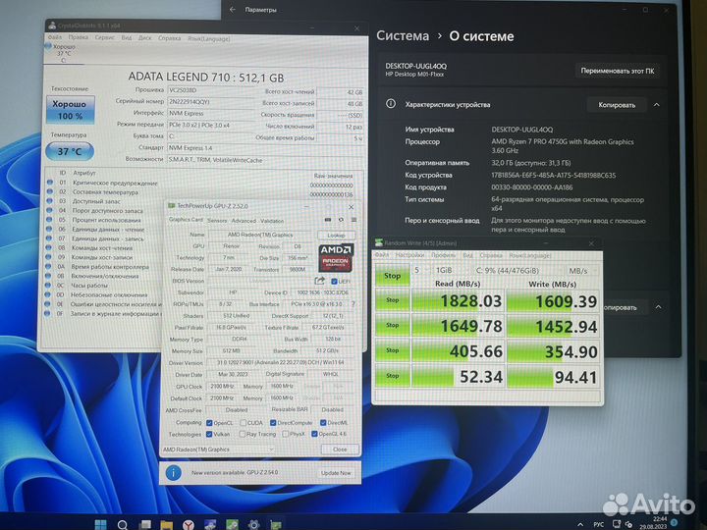Open Task View on the taskbar
The width and height of the screenshot is (707, 530).
(145, 524)
